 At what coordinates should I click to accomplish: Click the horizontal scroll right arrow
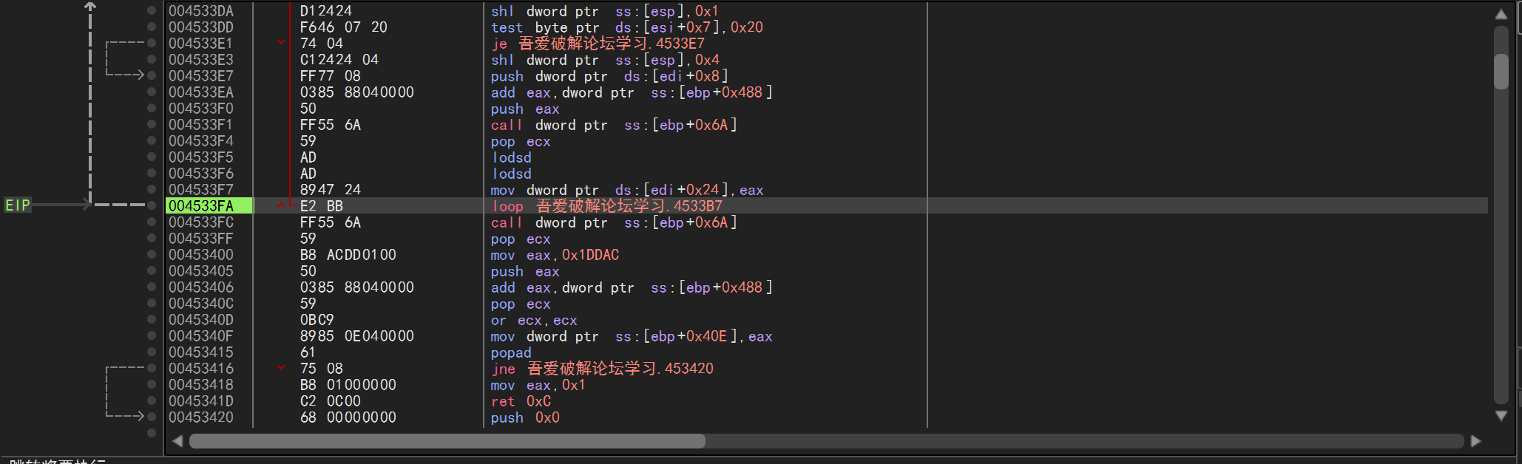point(1475,441)
